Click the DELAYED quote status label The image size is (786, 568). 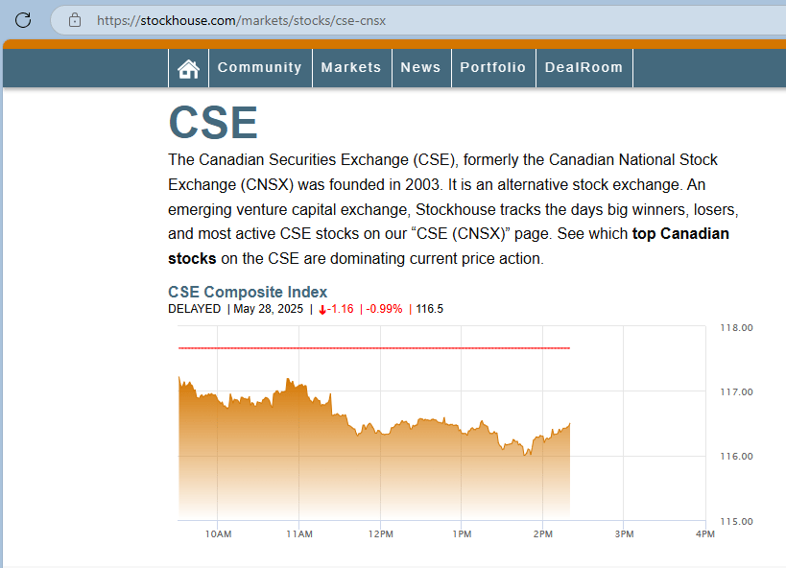(194, 309)
